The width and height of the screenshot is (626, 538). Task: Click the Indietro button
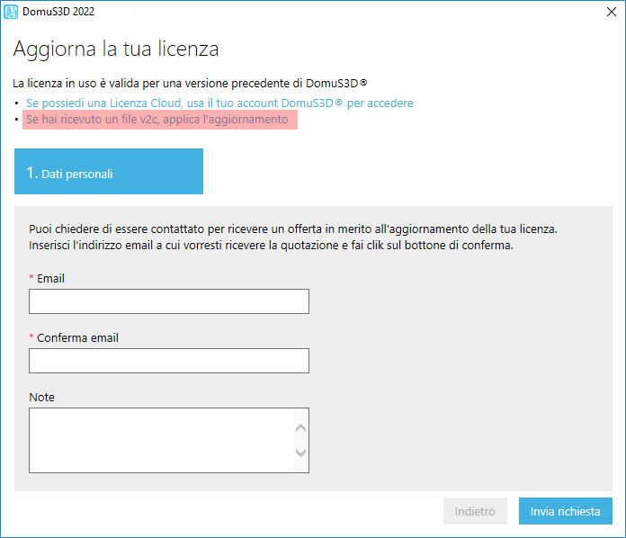(x=475, y=511)
